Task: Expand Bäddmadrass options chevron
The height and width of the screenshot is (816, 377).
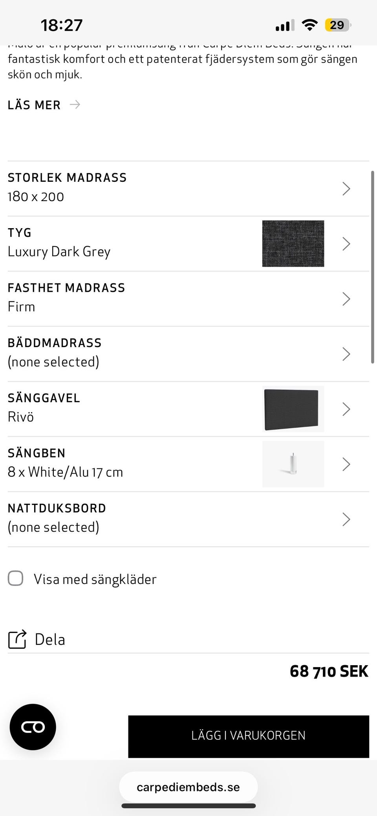Action: (346, 354)
